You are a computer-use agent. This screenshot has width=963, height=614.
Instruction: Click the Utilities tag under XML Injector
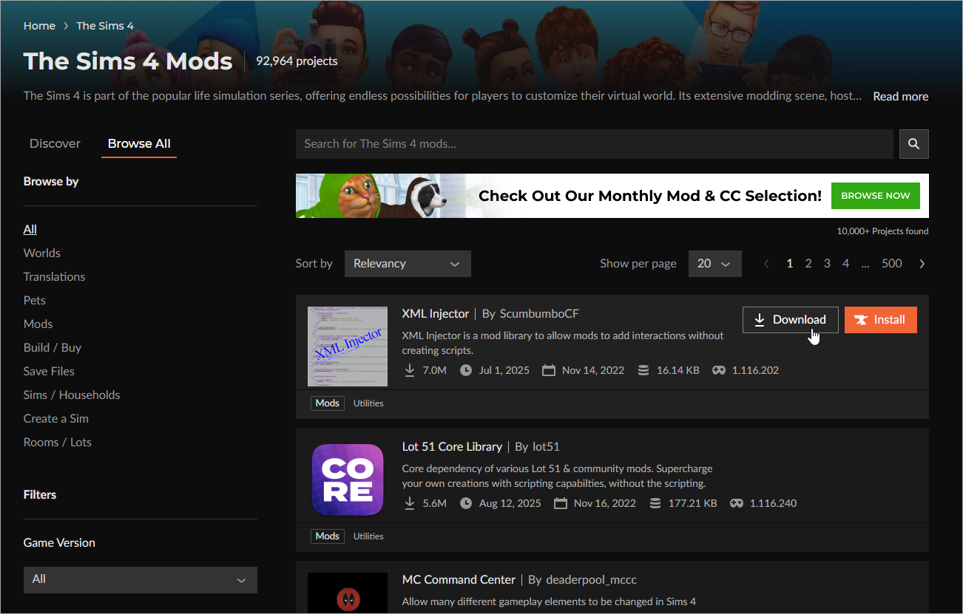[x=368, y=403]
